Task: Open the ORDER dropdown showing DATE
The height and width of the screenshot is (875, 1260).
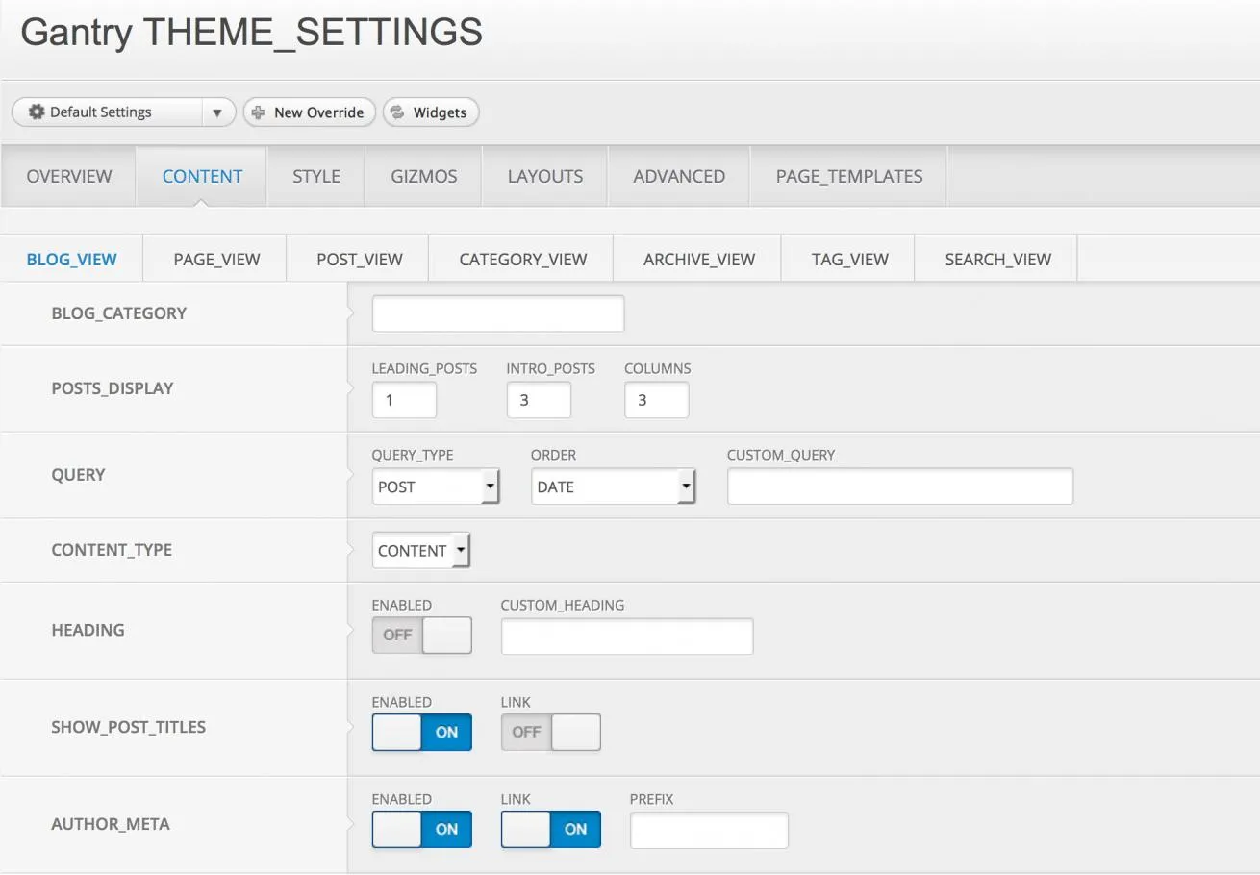Action: pyautogui.click(x=614, y=487)
